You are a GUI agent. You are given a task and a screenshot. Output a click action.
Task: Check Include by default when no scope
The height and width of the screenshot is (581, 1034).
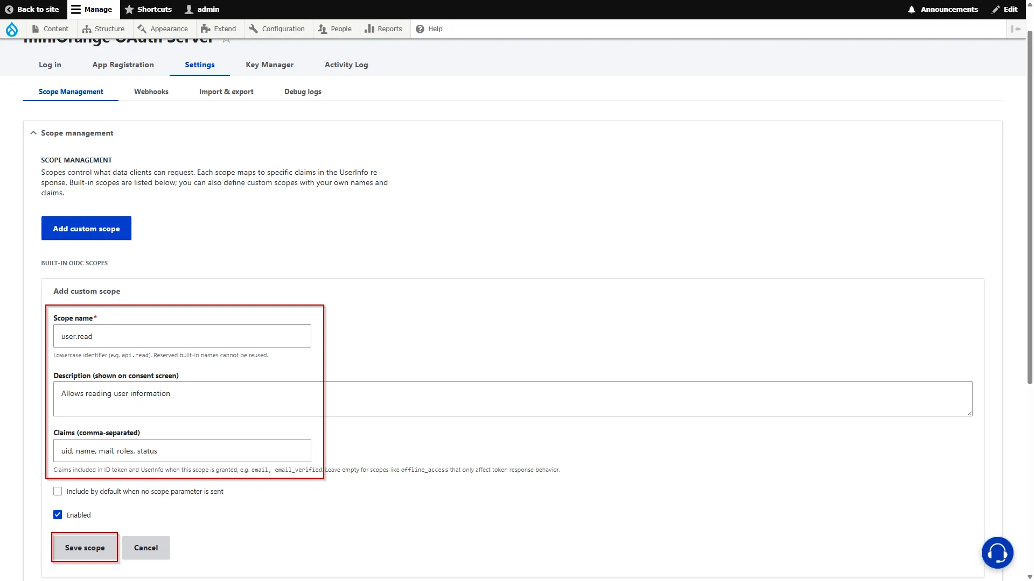tap(58, 491)
